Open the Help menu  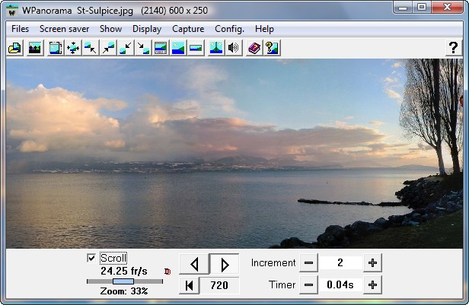pyautogui.click(x=264, y=29)
